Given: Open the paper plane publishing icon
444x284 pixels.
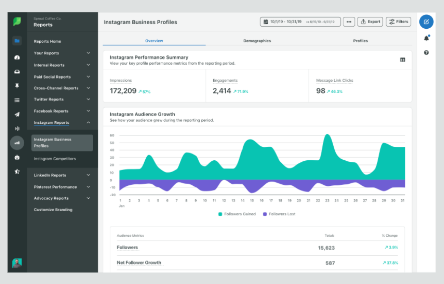Looking at the screenshot, I should (x=17, y=114).
